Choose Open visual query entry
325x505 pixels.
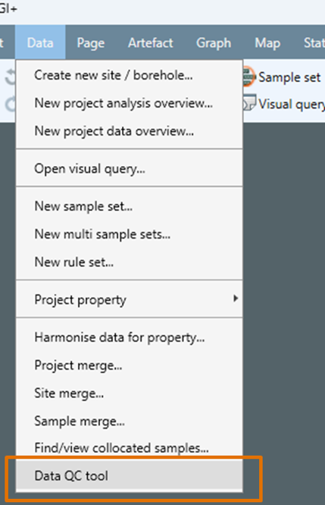(x=130, y=168)
